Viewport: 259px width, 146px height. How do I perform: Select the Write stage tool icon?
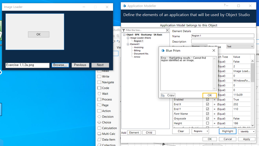coord(99,76)
